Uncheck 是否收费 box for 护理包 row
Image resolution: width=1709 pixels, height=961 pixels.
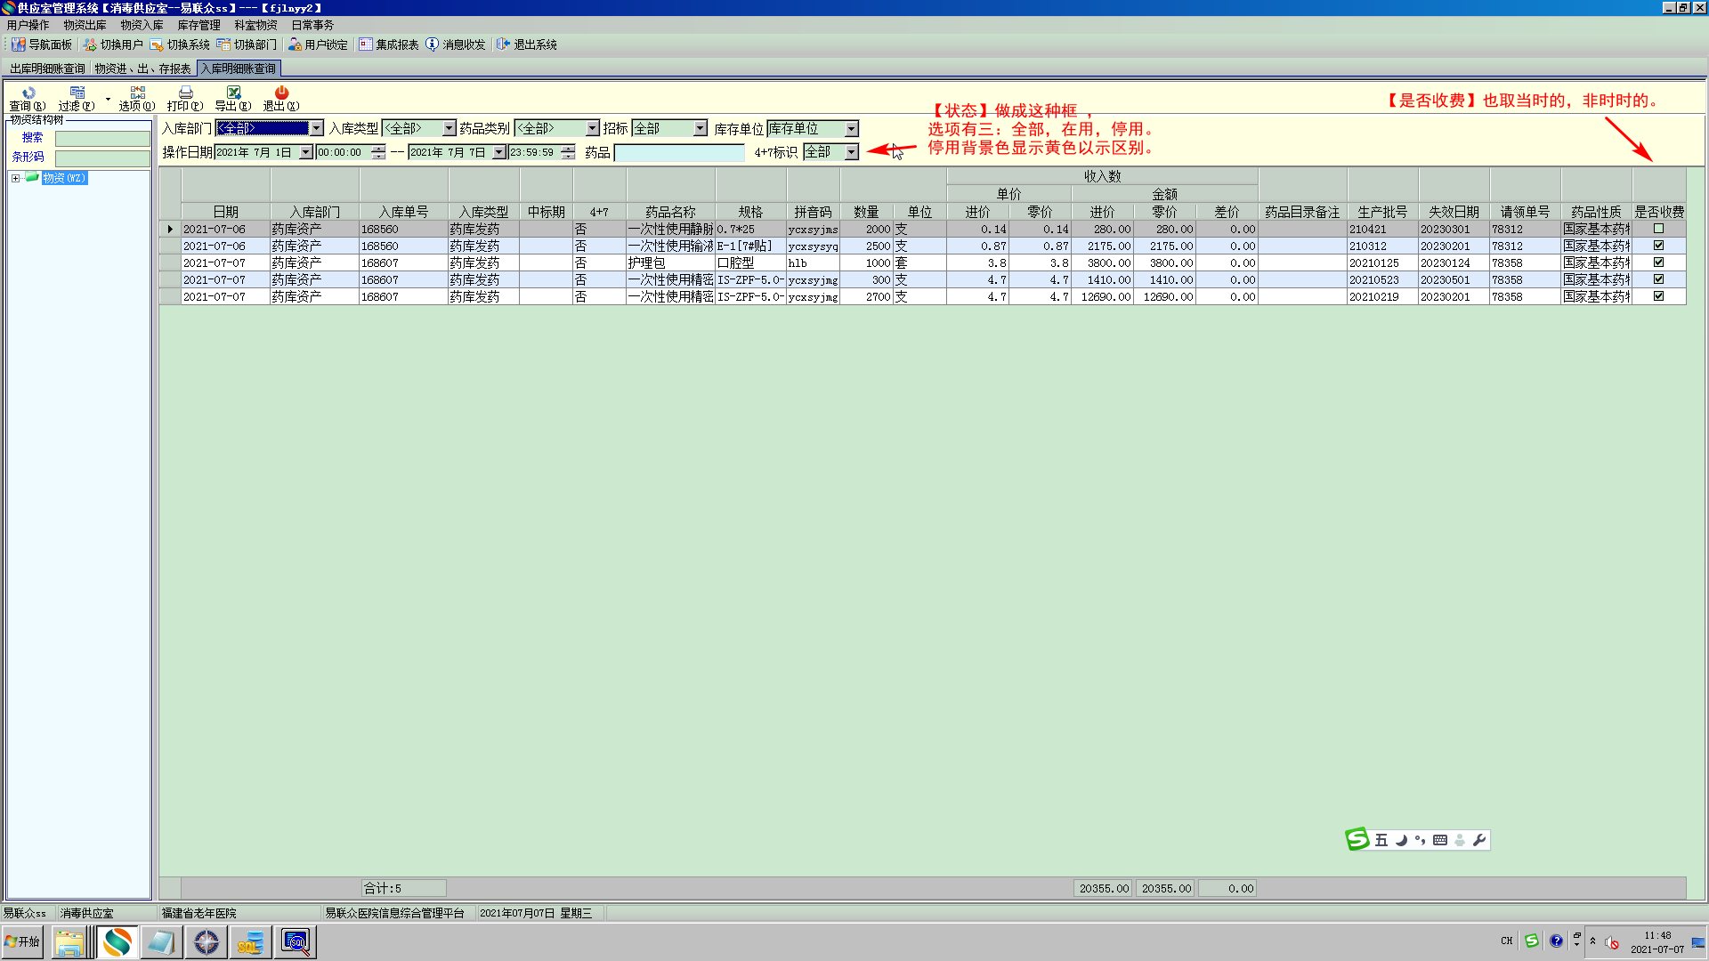click(x=1658, y=262)
